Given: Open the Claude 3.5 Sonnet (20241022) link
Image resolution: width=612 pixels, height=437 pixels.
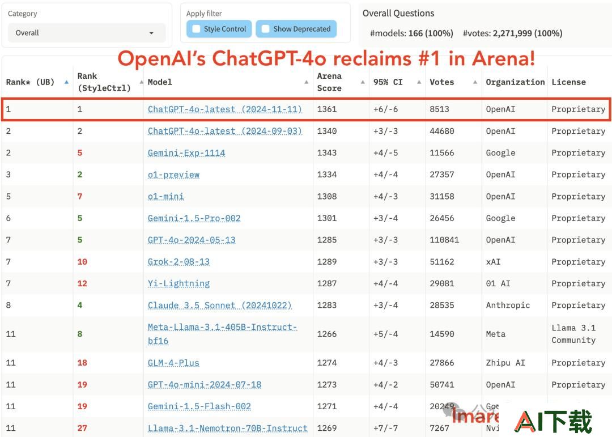Looking at the screenshot, I should (x=220, y=306).
